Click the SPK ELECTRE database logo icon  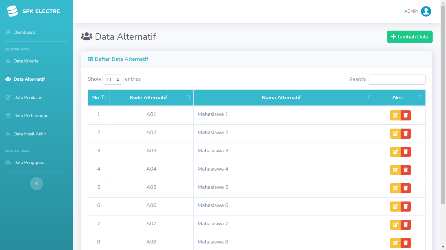pyautogui.click(x=12, y=11)
